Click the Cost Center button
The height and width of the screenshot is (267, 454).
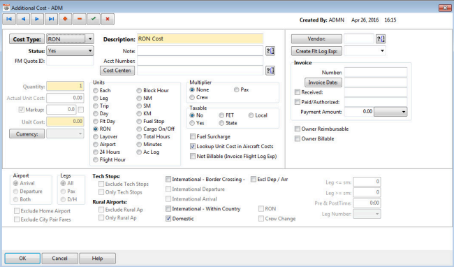[x=117, y=71]
